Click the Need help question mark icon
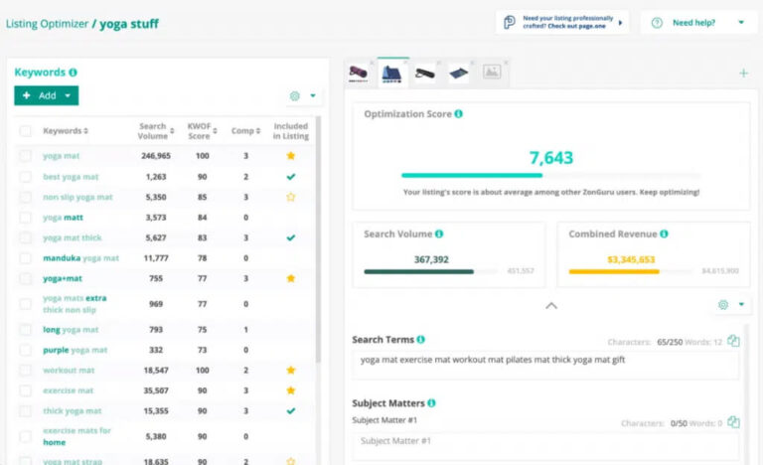 point(657,23)
